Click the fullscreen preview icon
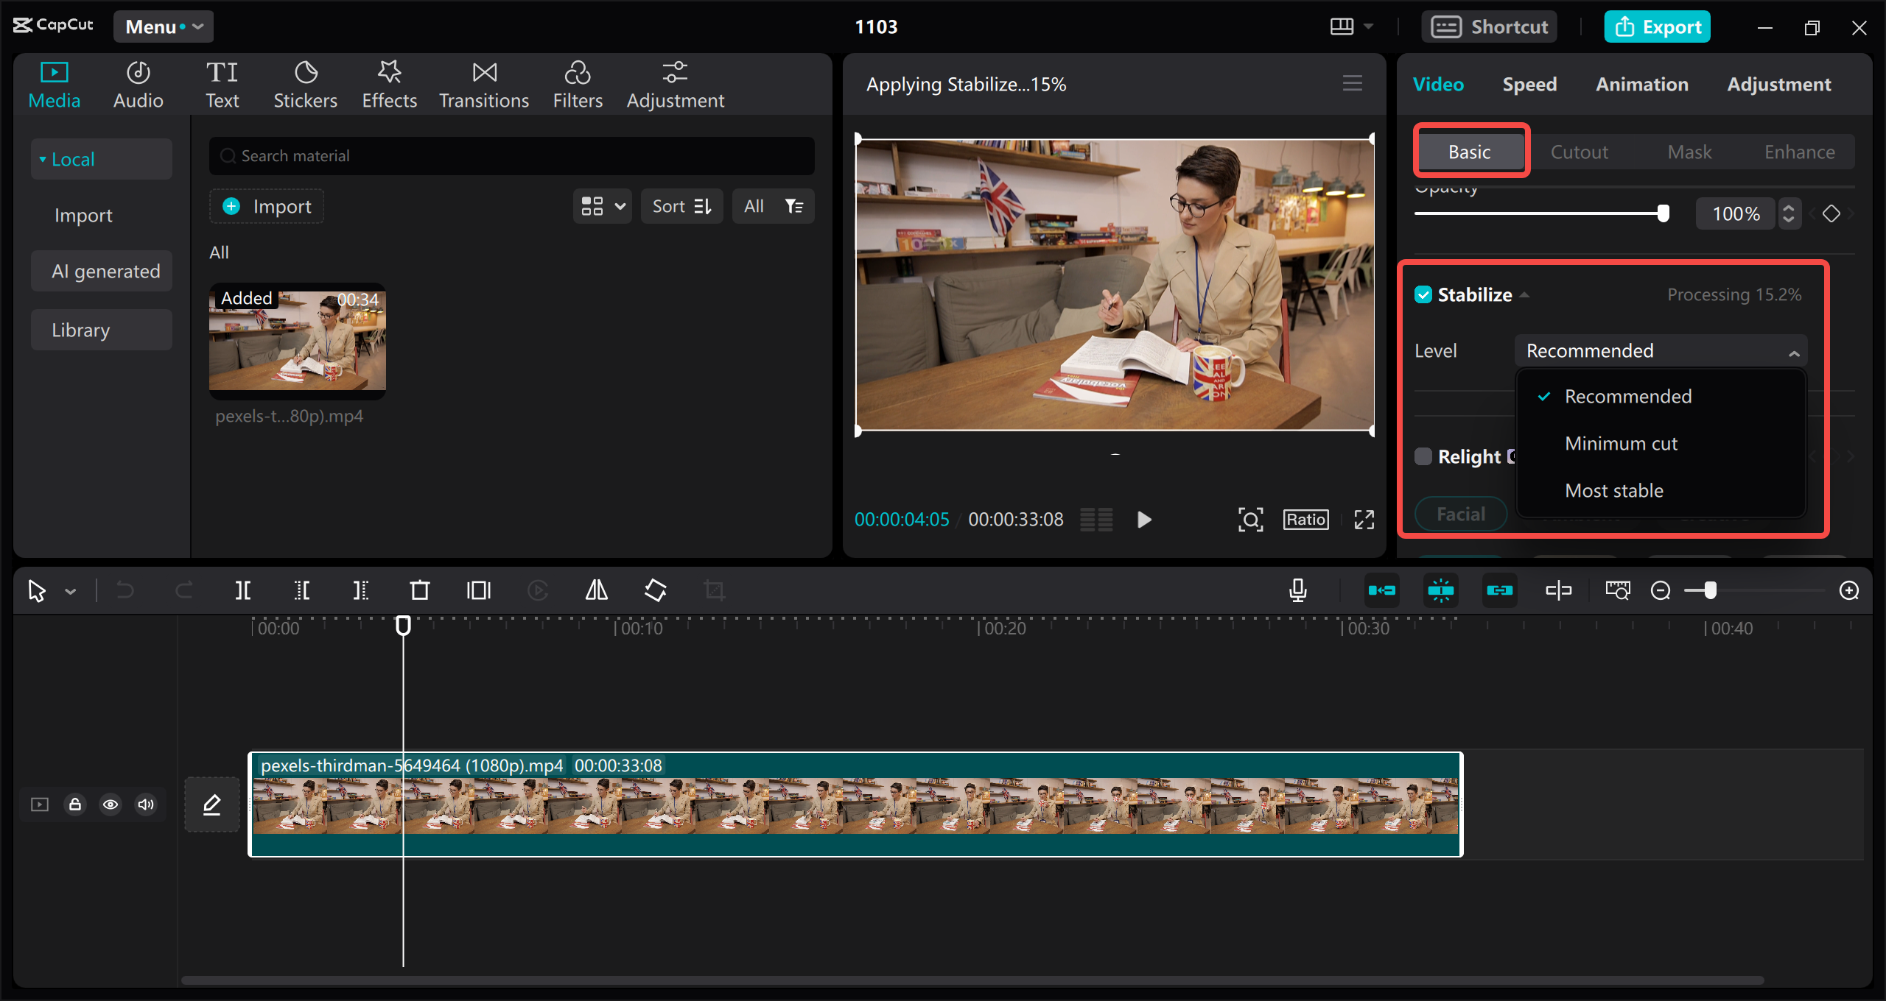 (x=1364, y=520)
